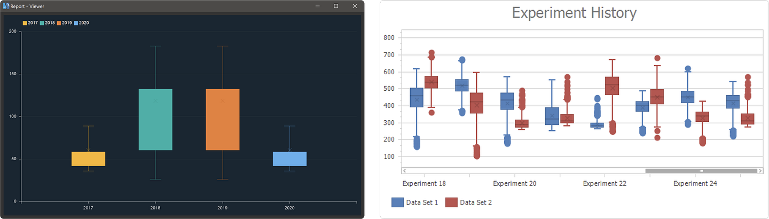769x219 pixels.
Task: Click the 2019 orange legend swatch
Action: click(x=59, y=23)
